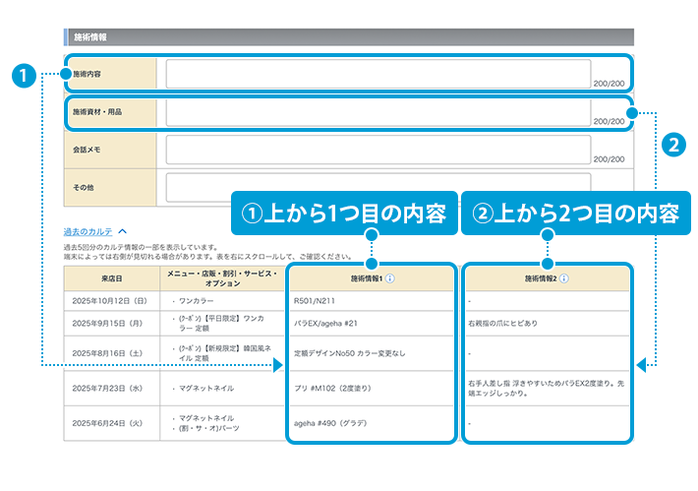This screenshot has height=491, width=698.
Task: Select the 施術情報2 column header text
Action: [x=541, y=278]
